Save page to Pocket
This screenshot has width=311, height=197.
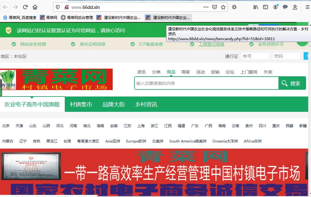pyautogui.click(x=214, y=7)
